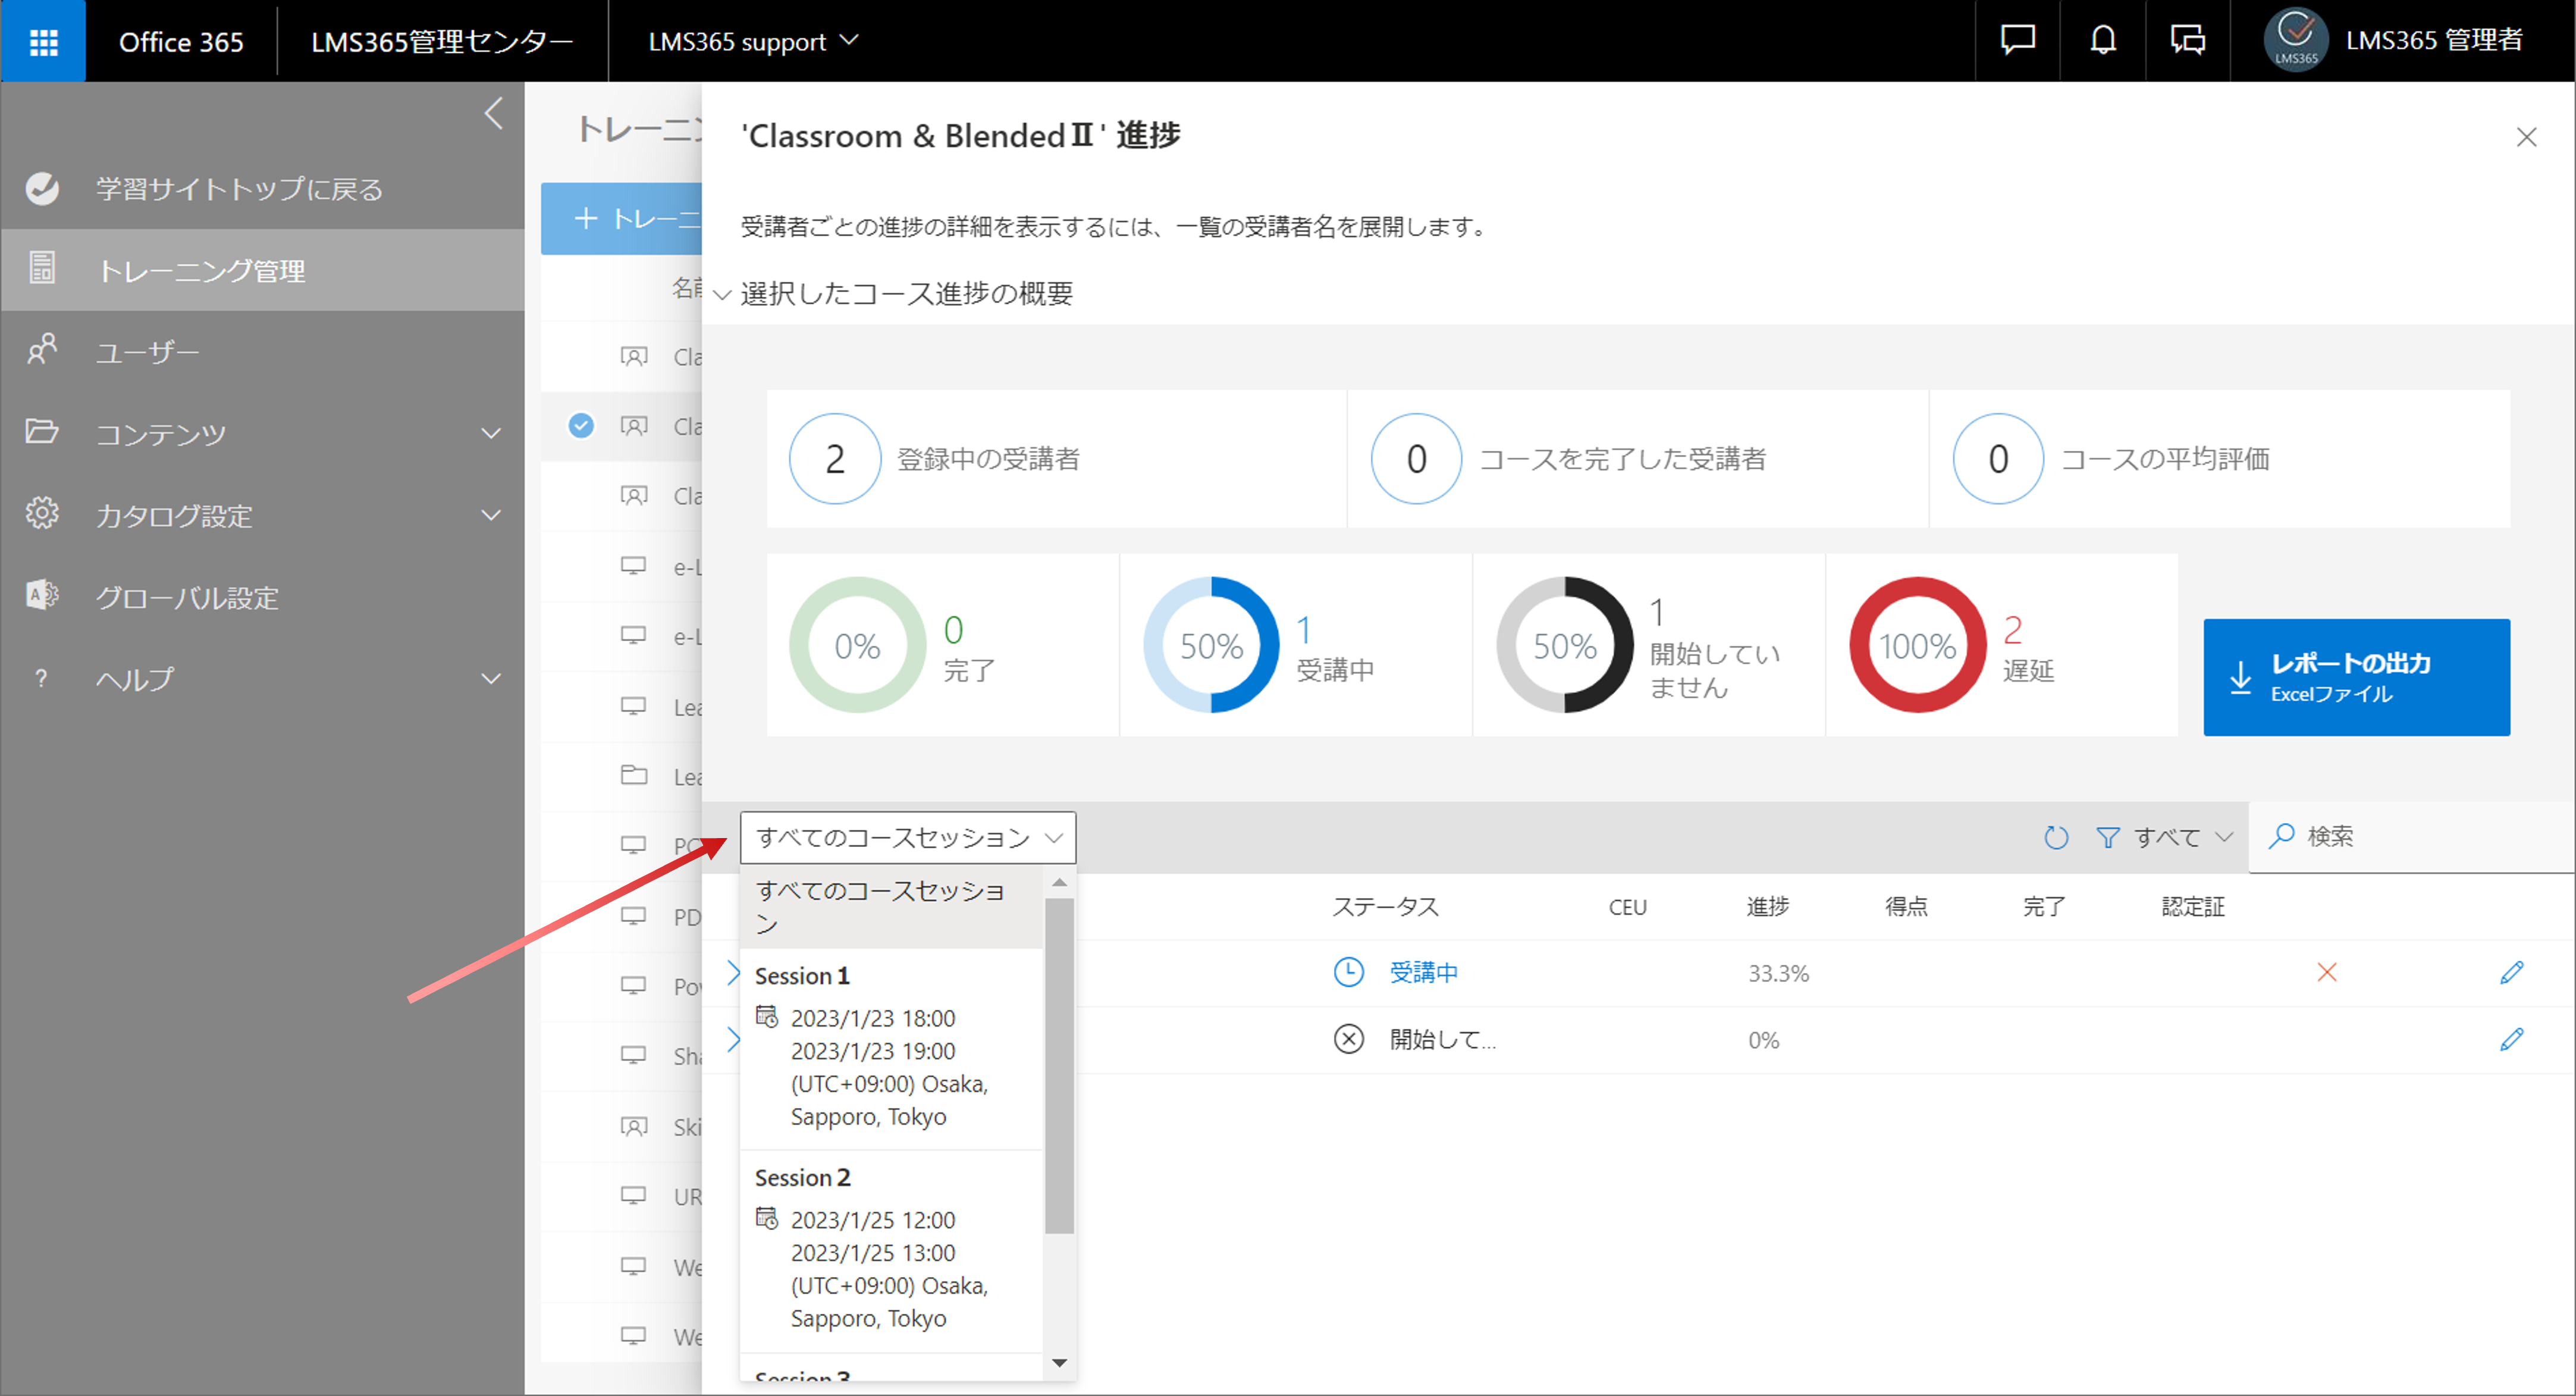
Task: Expand the コンテンツ menu chevron
Action: [x=491, y=433]
